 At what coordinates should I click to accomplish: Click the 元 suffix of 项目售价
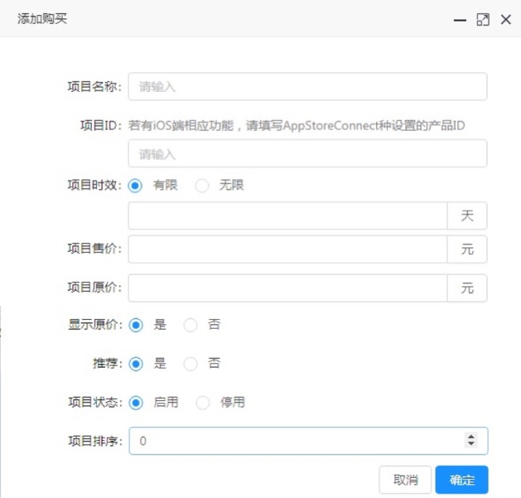[x=467, y=249]
